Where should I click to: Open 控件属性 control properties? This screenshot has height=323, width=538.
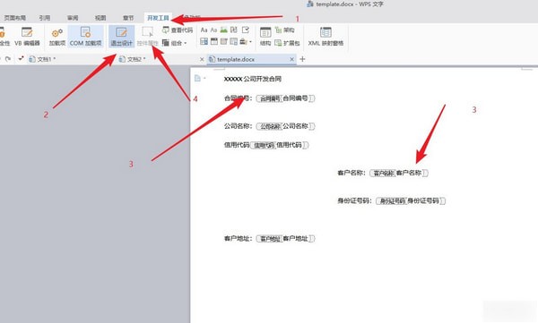tap(148, 37)
